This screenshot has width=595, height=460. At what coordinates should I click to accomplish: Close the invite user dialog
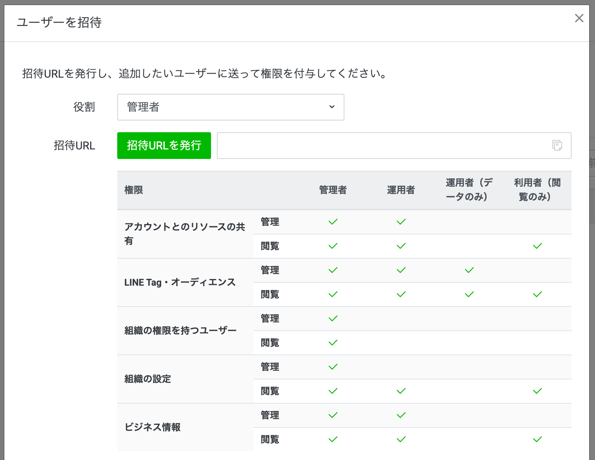(x=579, y=18)
